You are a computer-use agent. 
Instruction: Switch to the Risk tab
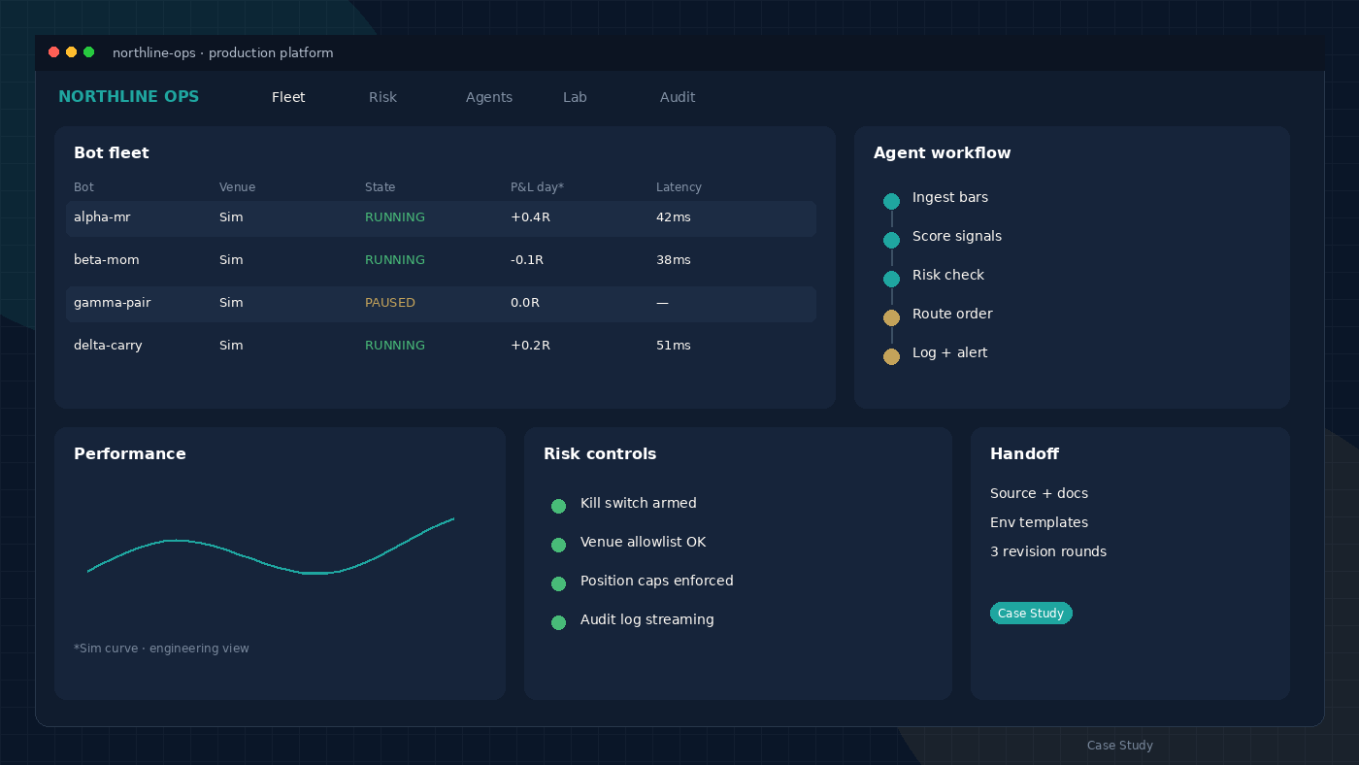(382, 97)
